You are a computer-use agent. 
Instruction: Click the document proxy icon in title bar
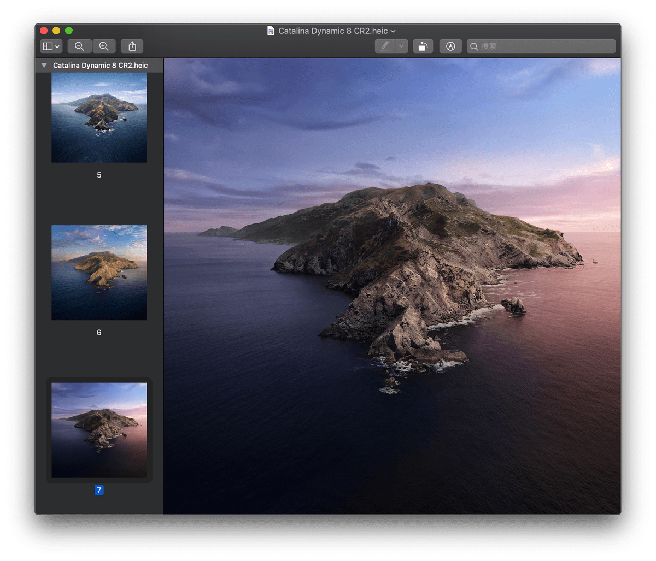tap(271, 31)
